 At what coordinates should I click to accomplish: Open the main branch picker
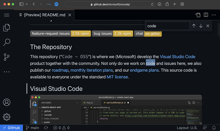coord(32,128)
